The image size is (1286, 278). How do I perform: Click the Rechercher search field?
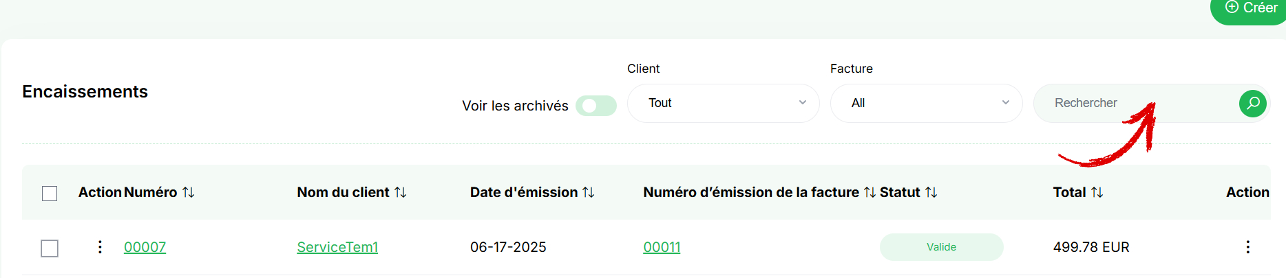1136,103
